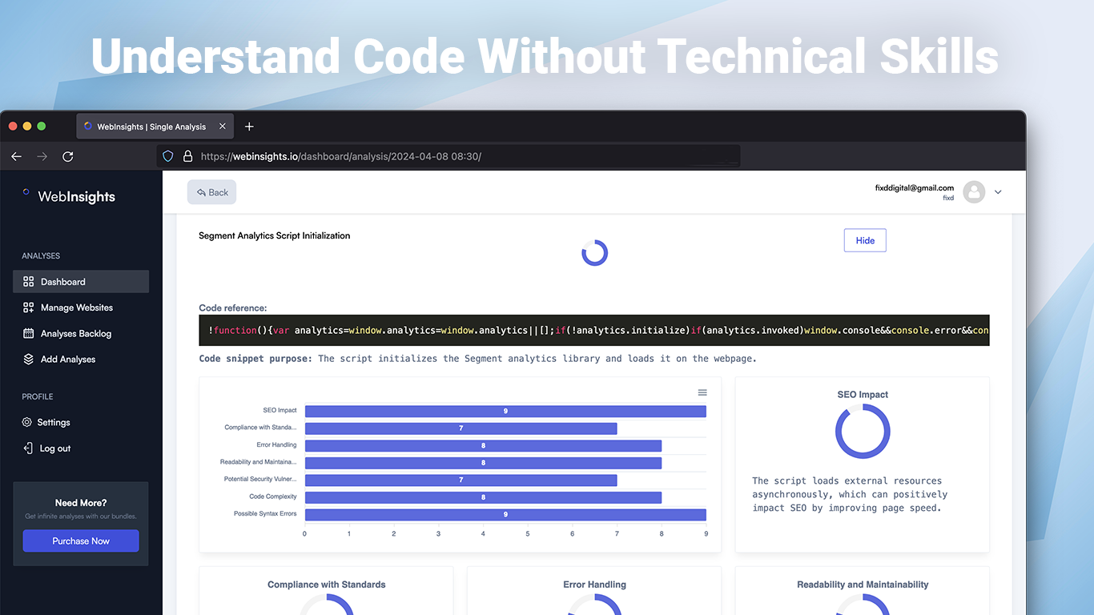Click the overall score ring beside Hide
Viewport: 1094px width, 615px height.
tap(594, 253)
